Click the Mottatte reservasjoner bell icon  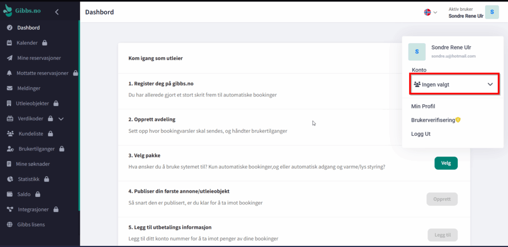pos(9,73)
